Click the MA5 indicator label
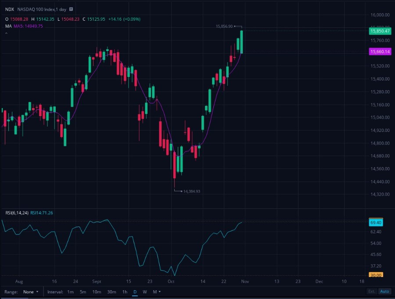395x299 pixels. pos(28,26)
